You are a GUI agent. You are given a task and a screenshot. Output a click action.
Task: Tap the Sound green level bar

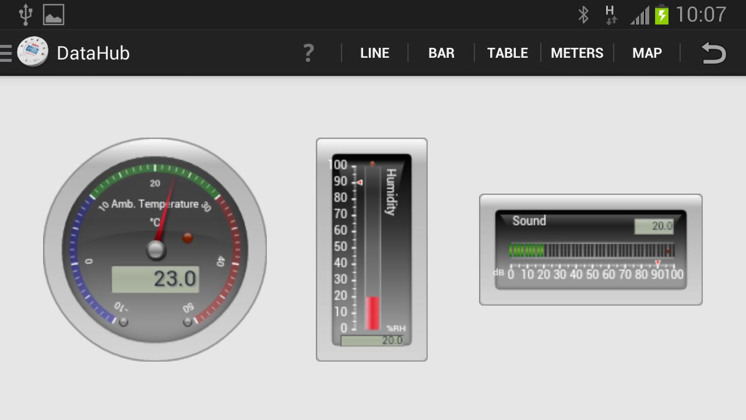526,251
